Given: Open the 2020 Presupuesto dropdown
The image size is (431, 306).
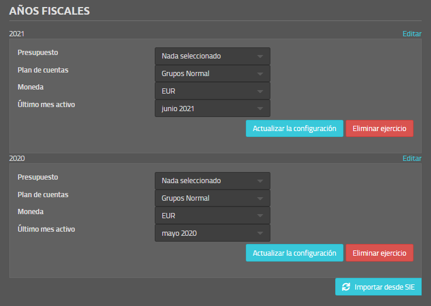Looking at the screenshot, I should [x=213, y=181].
